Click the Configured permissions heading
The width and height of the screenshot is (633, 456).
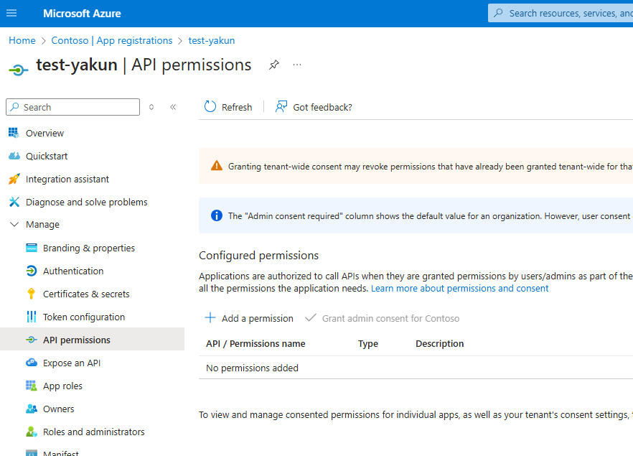coord(259,256)
